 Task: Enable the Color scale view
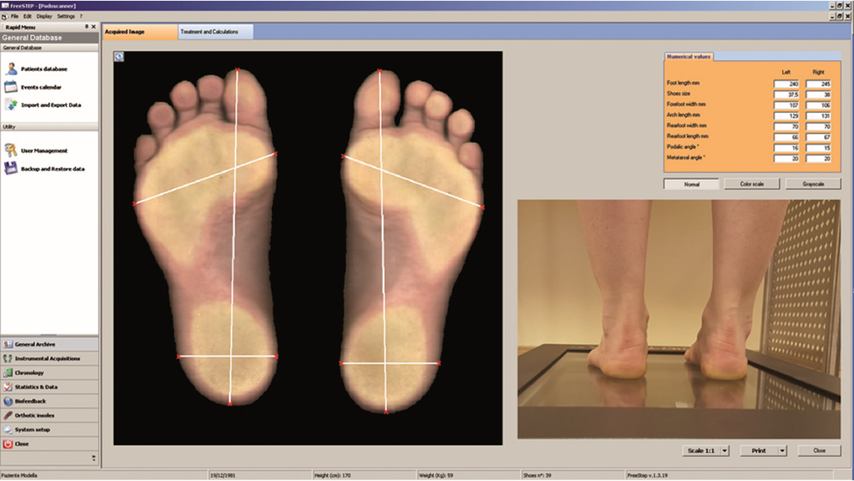[751, 184]
